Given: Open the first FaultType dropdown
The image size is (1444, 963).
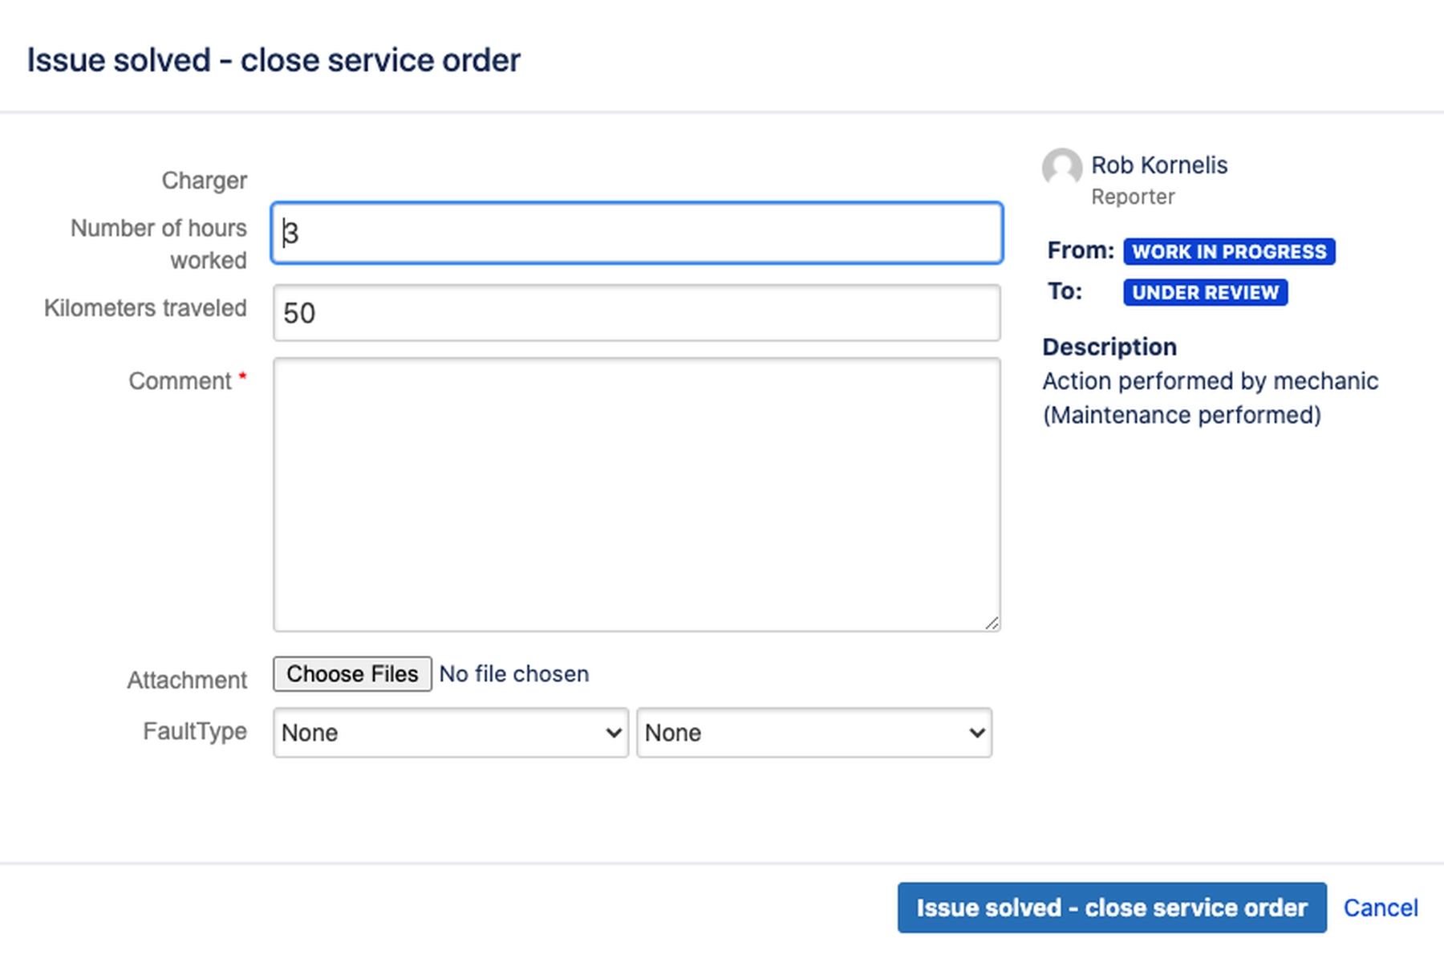Looking at the screenshot, I should coord(450,733).
